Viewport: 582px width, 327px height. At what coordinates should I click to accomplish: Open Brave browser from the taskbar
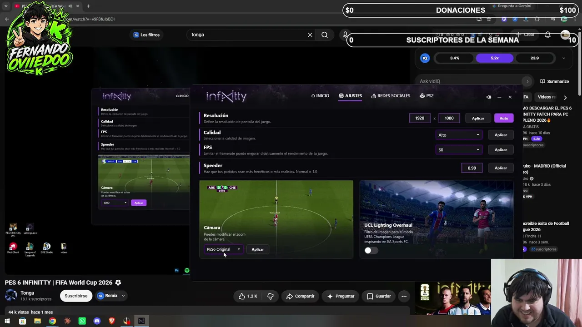[x=112, y=321]
